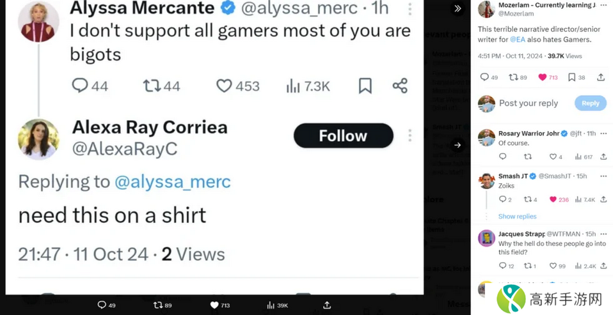Like Alyssa Mercante's tweet with 453 likes
This screenshot has width=613, height=315.
coord(224,86)
